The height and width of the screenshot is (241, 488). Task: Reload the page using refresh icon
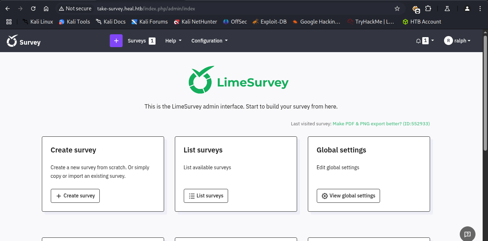pyautogui.click(x=33, y=9)
